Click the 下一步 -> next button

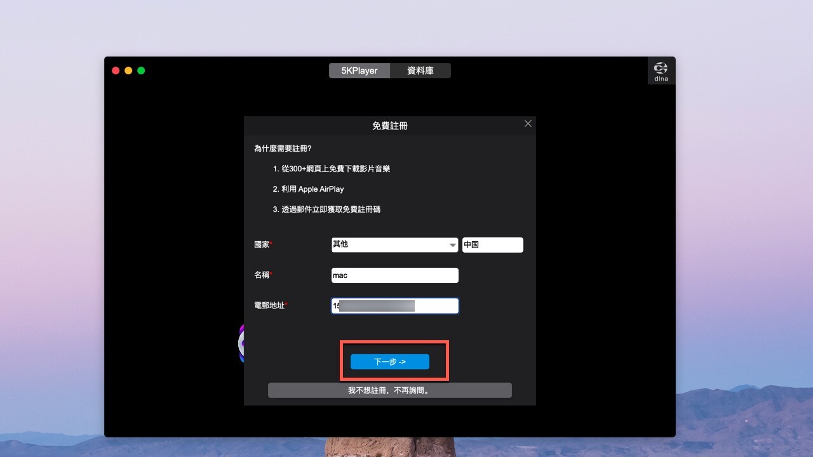click(390, 362)
